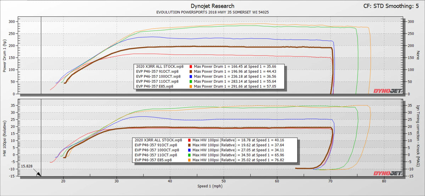Click the Ign Timing correction - Knock axis label
Screen dimensions: 425x196
pos(418,137)
